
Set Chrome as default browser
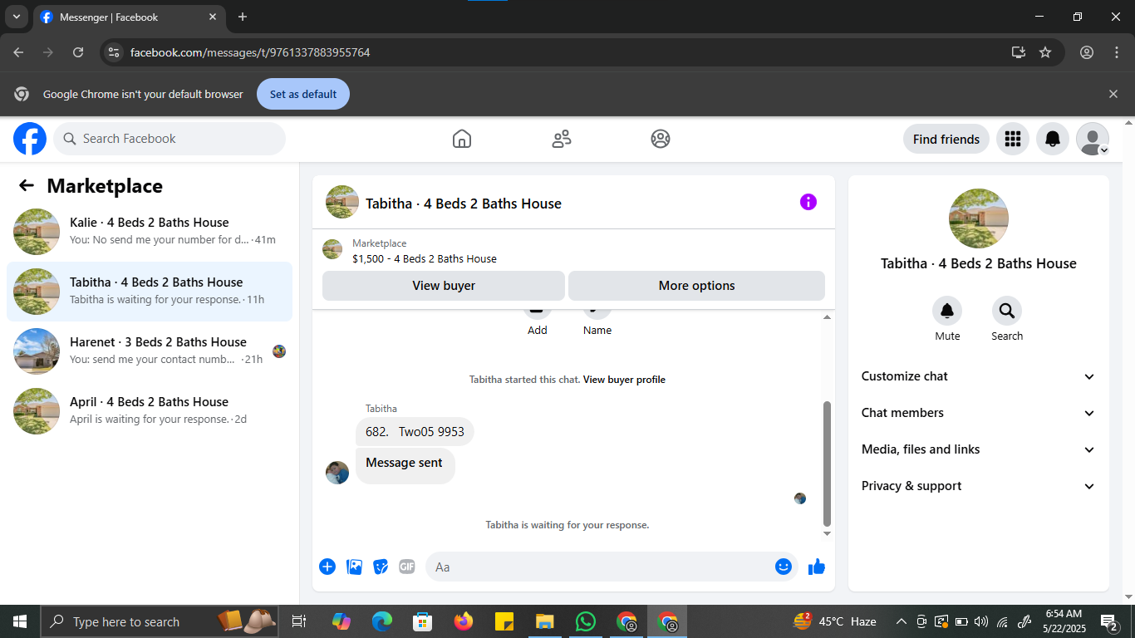(x=303, y=94)
